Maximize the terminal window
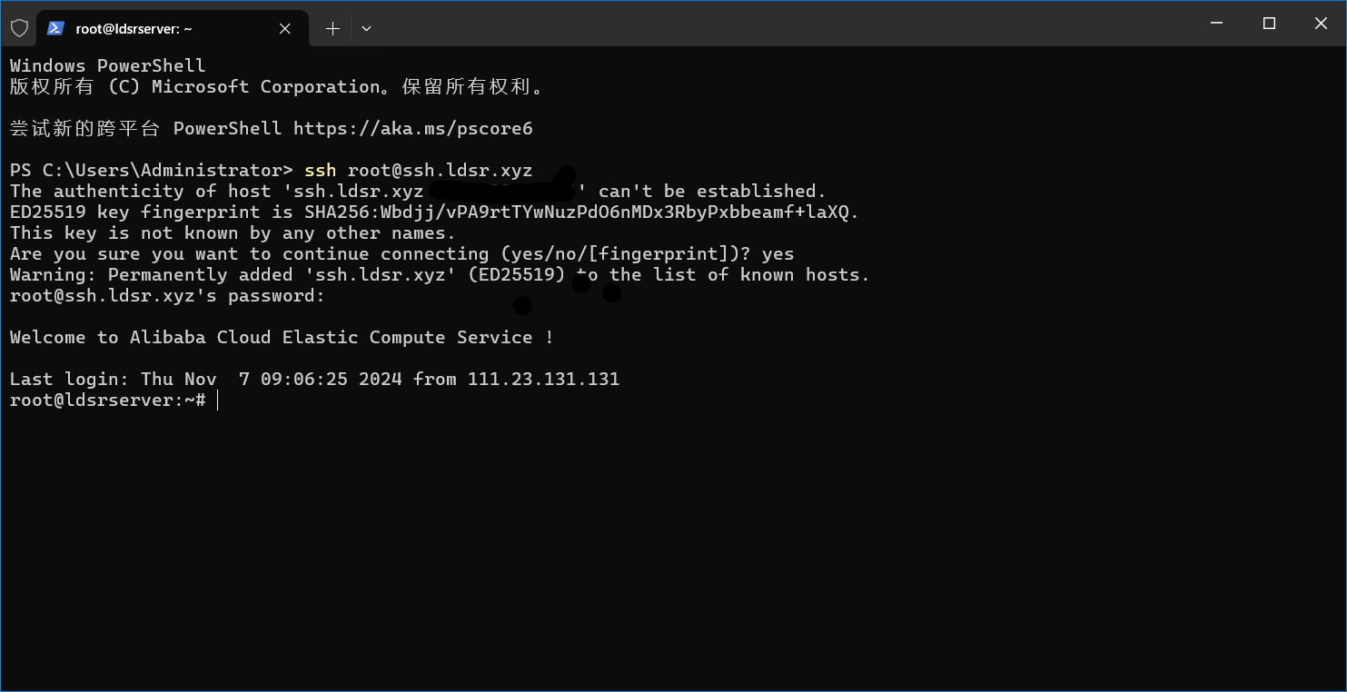1347x692 pixels. [1269, 24]
